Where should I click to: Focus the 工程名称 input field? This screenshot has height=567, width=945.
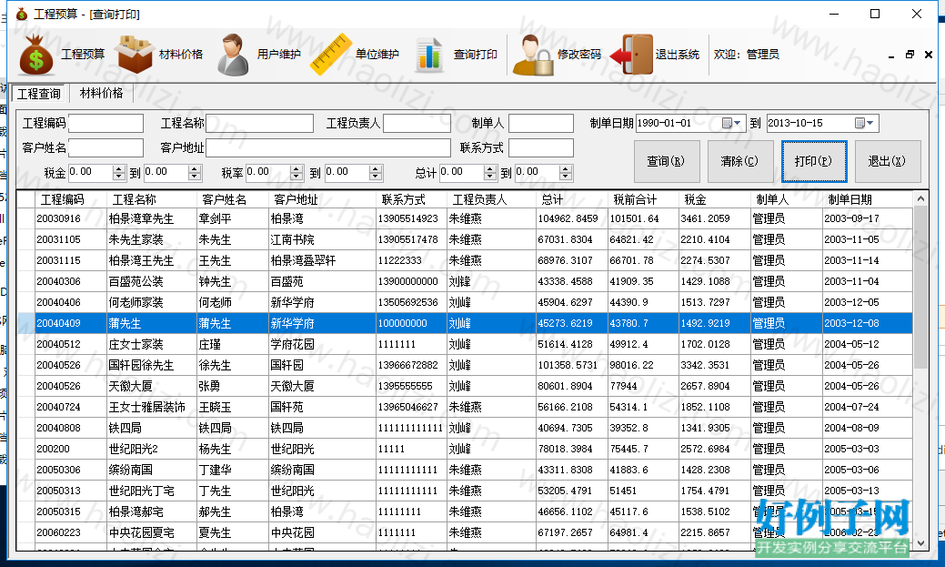click(259, 123)
